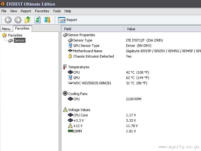Select the 2109 RPM fan value
Image resolution: width=201 pixels, height=151 pixels.
pos(133,99)
